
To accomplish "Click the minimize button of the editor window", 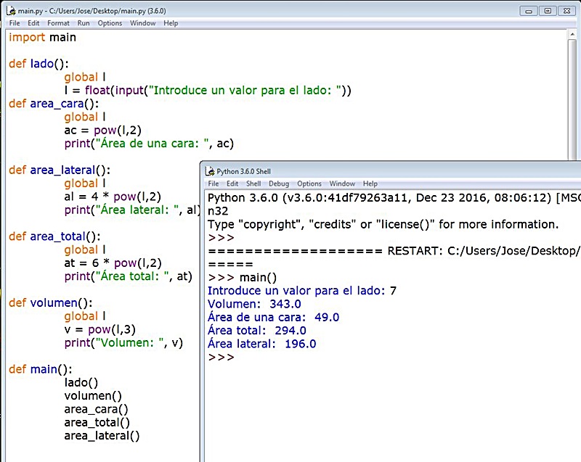I will (x=529, y=10).
